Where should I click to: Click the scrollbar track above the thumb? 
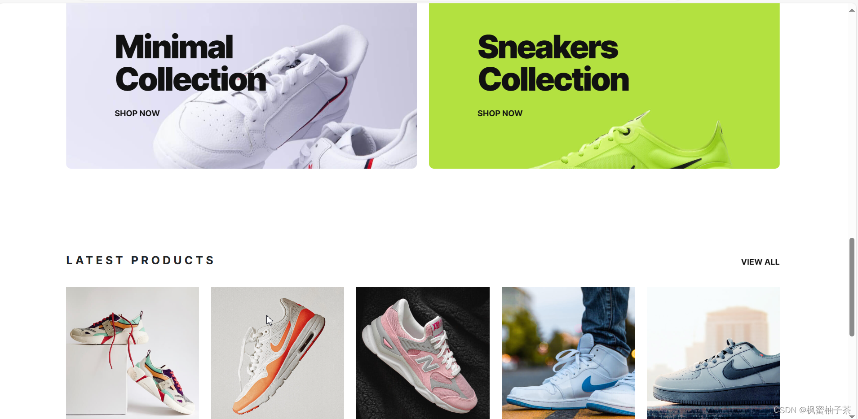click(x=852, y=126)
